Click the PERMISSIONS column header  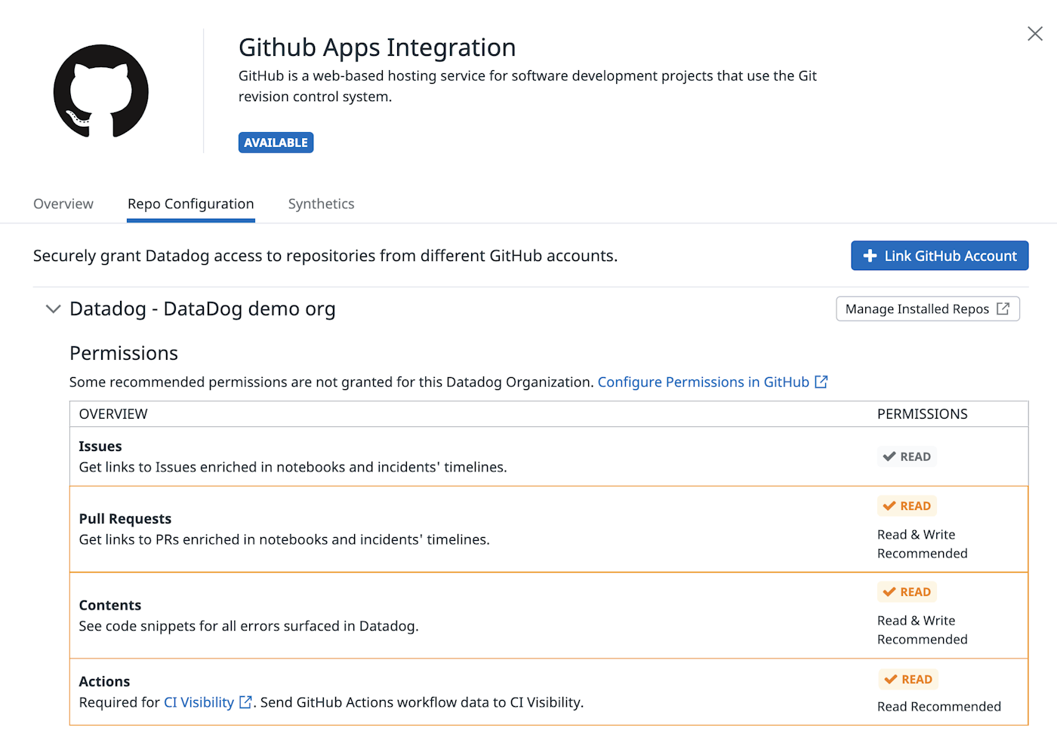coord(922,414)
